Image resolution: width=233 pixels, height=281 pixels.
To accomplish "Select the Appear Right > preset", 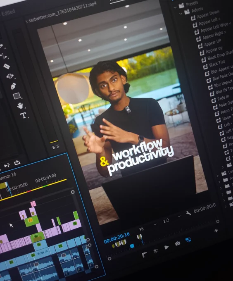I will (x=214, y=35).
